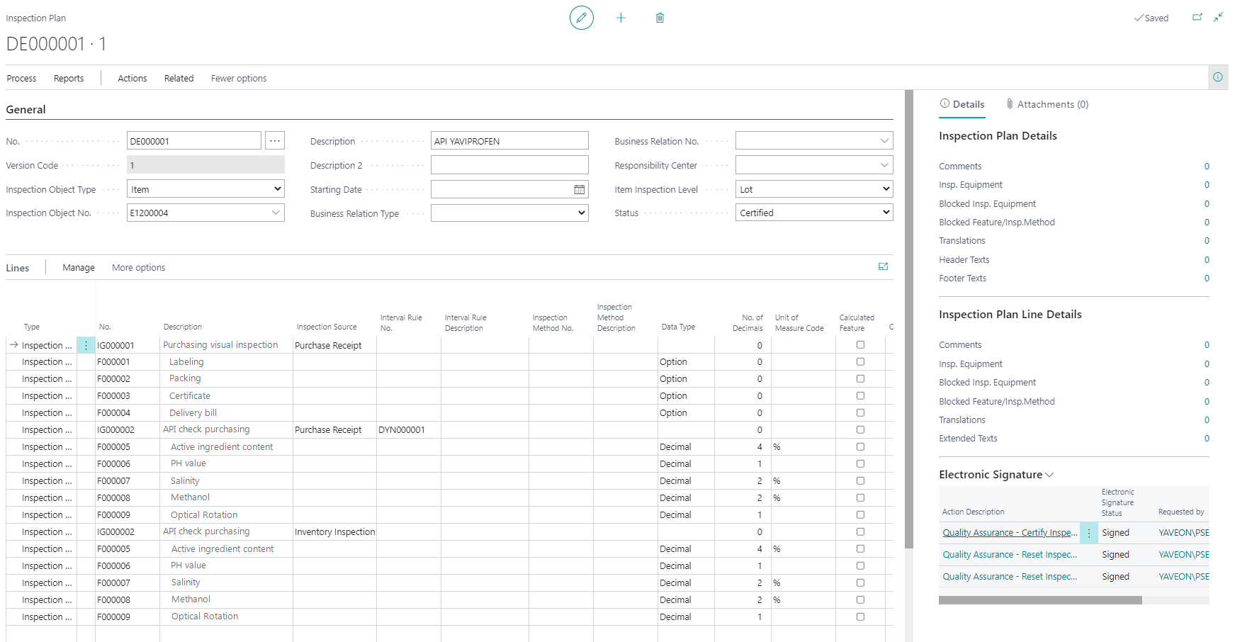Open Starting Date calendar picker
Viewport: 1235px width, 642px height.
coord(579,190)
